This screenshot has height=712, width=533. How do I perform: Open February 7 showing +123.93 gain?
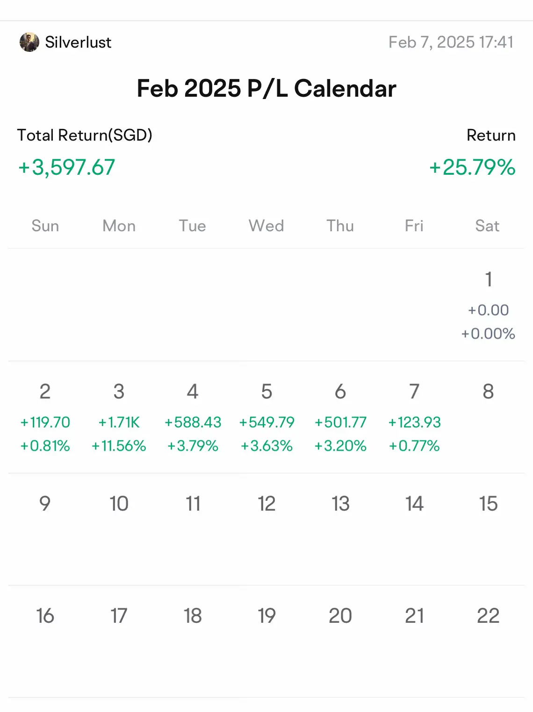pyautogui.click(x=414, y=417)
